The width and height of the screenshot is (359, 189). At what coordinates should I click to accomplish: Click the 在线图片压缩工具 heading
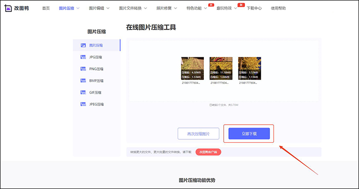point(151,27)
